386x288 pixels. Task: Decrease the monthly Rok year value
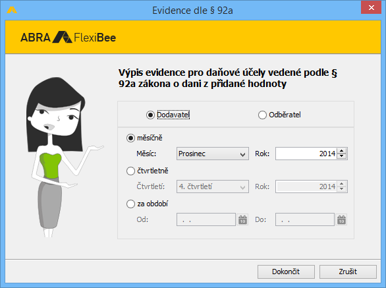pyautogui.click(x=342, y=156)
